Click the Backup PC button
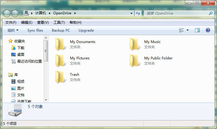Image resolution: width=217 pixels, height=129 pixels. [61, 30]
